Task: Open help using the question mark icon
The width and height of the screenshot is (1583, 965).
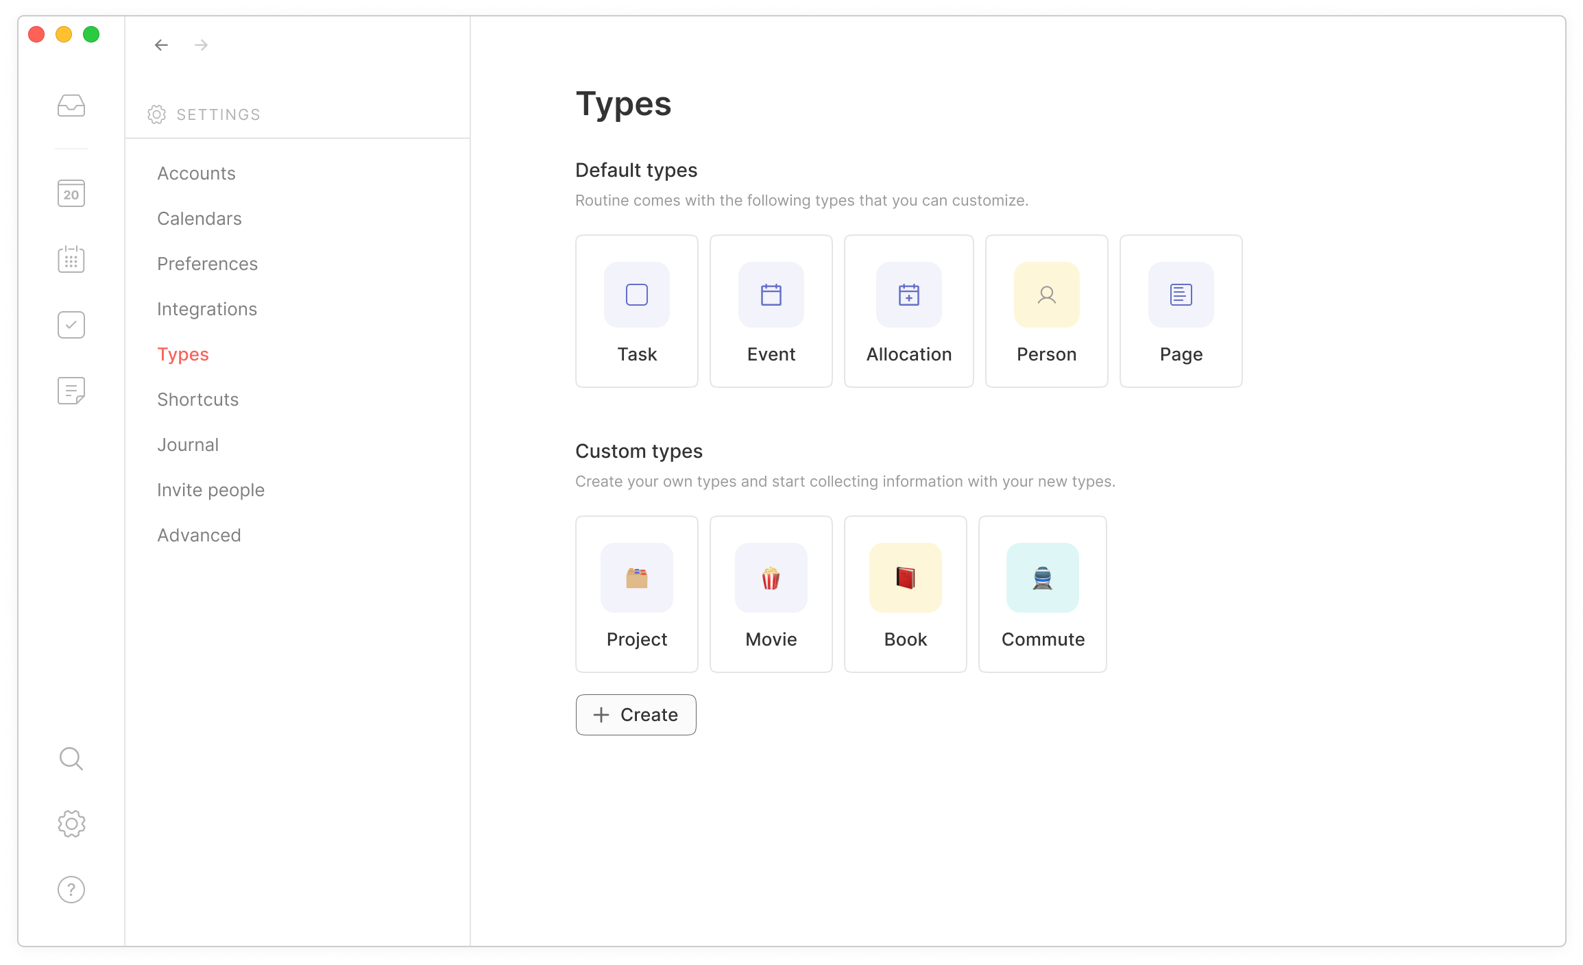Action: tap(71, 889)
